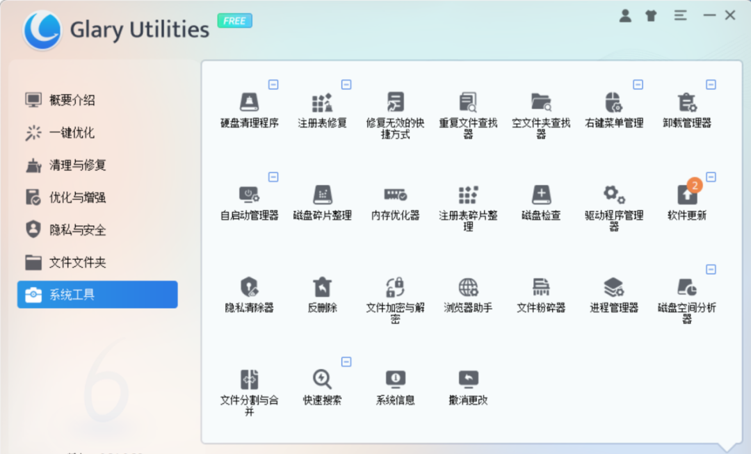The height and width of the screenshot is (454, 751).
Task: Open 硬盘清理程序 disk cleaner tool
Action: pos(249,110)
